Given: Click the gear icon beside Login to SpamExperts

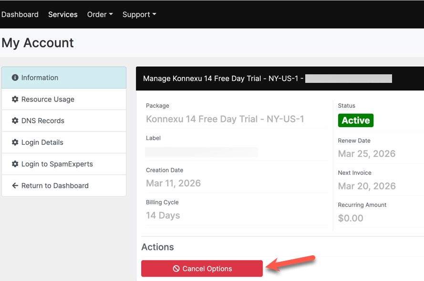Looking at the screenshot, I should [16, 164].
